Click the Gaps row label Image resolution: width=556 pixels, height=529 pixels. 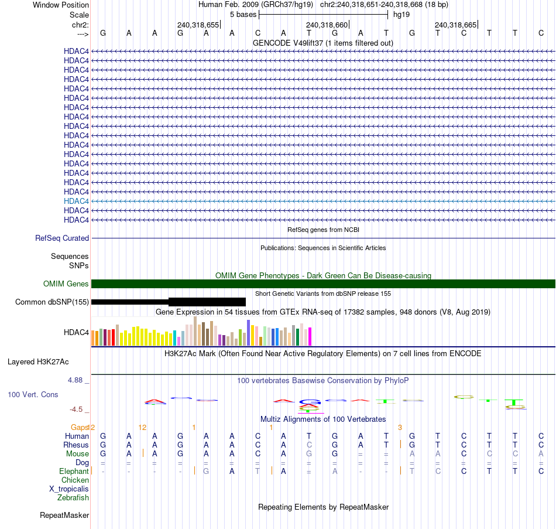[x=80, y=427]
